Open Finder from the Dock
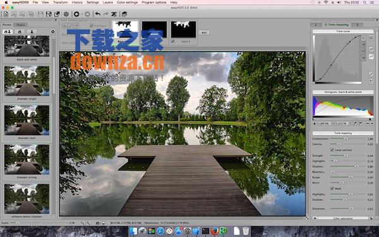Screen dimensions: 379x237 [133, 231]
